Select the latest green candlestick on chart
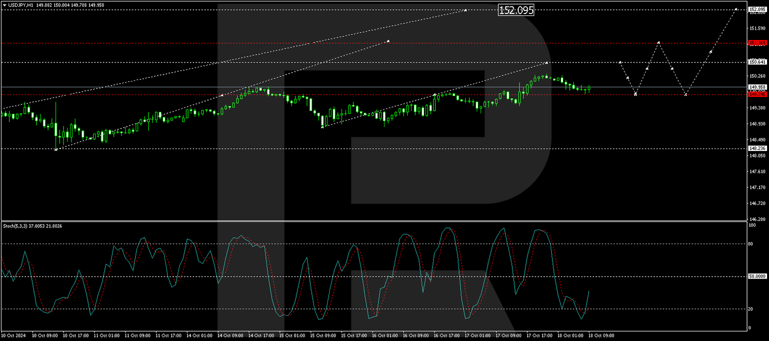This screenshot has height=341, width=769. pyautogui.click(x=588, y=88)
